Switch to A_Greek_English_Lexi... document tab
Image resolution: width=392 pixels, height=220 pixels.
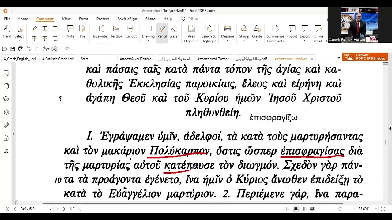click(21, 59)
